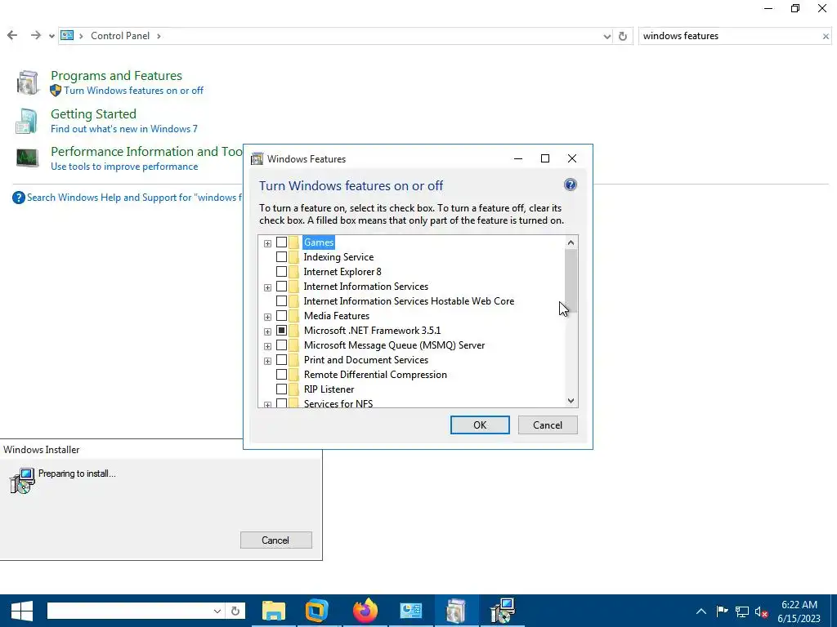
Task: Expand the Internet Information Services node
Action: (267, 288)
